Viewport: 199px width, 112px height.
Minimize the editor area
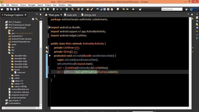(x=188, y=14)
